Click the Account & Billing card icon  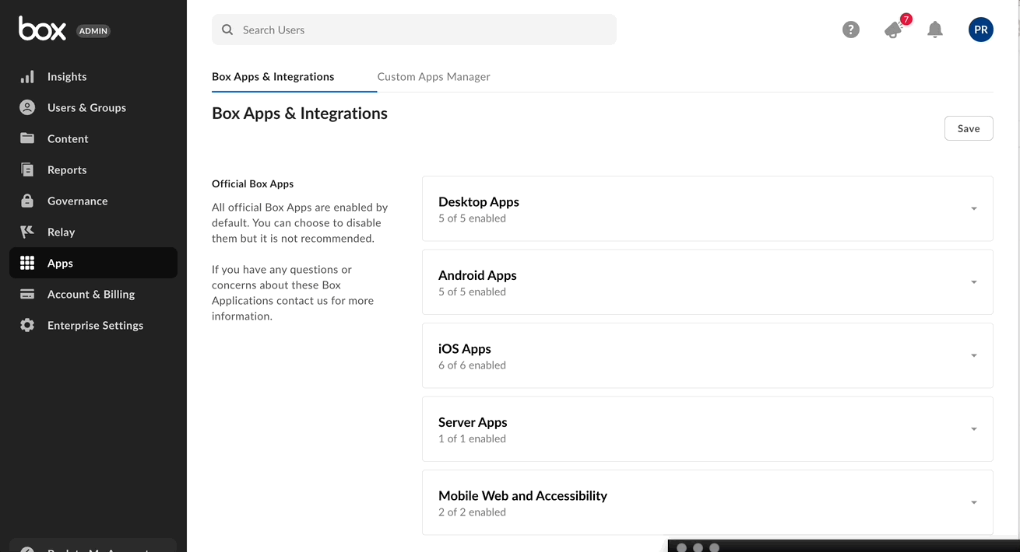tap(27, 294)
